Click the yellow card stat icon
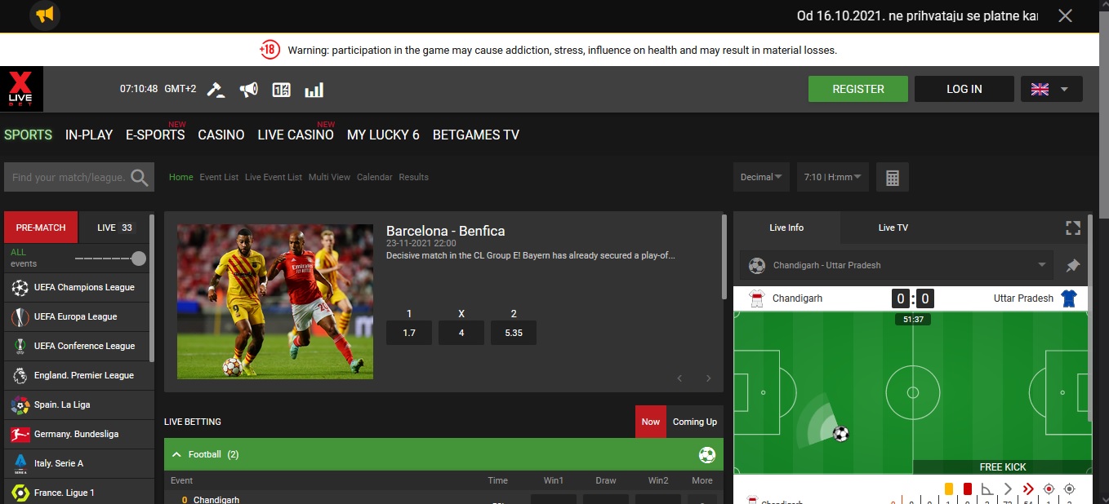Viewport: 1109px width, 504px height. point(949,489)
